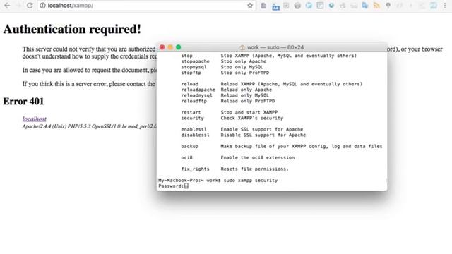Click 'Enable the oci8 extension' description
The image size is (452, 254).
(x=257, y=158)
